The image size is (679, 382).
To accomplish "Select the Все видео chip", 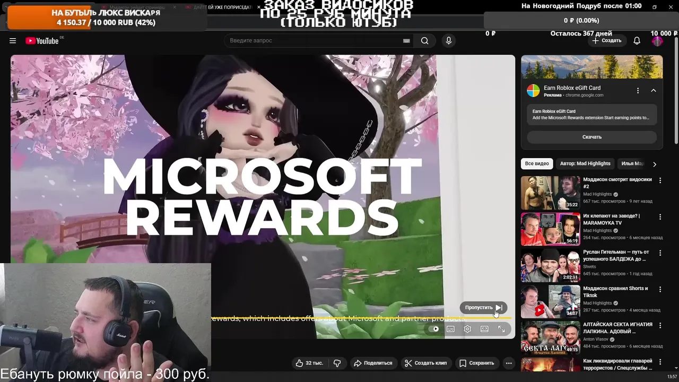I will 537,163.
